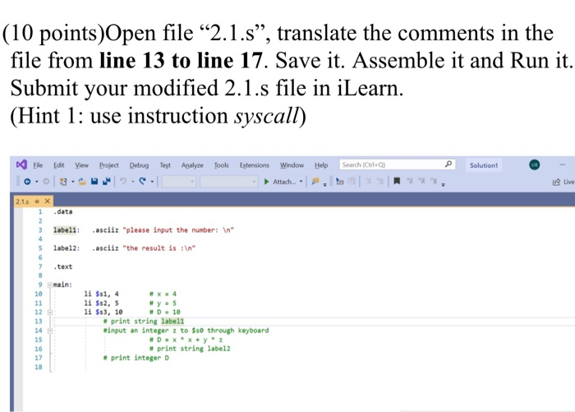Click the Save All icon

pos(106,182)
